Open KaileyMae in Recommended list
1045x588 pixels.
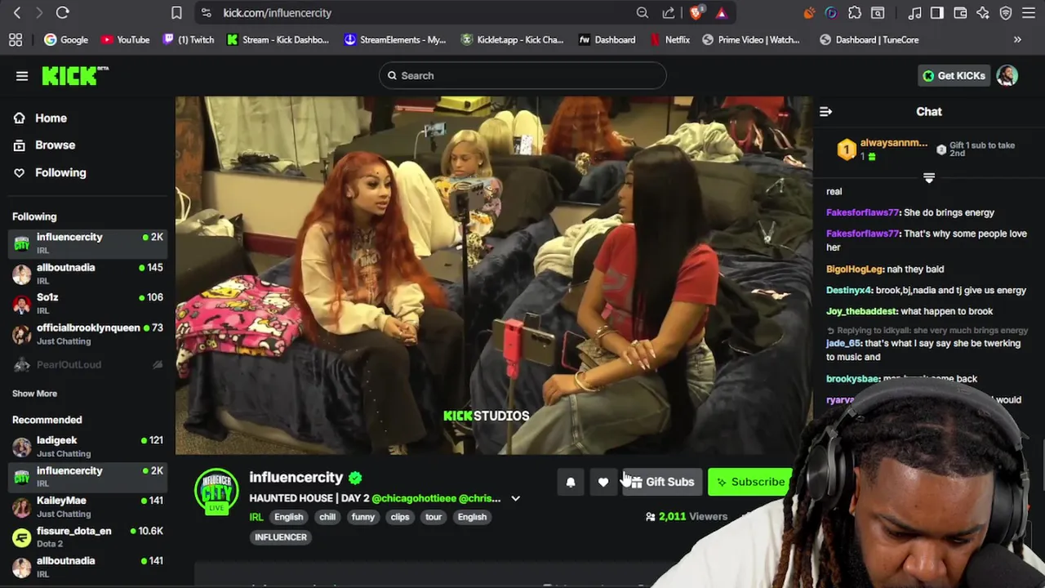pos(87,507)
